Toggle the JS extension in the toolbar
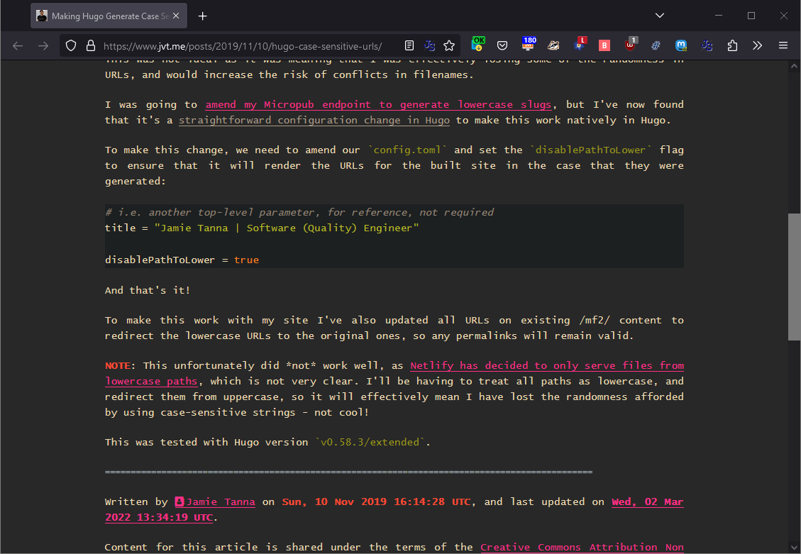The width and height of the screenshot is (801, 554). tap(707, 46)
